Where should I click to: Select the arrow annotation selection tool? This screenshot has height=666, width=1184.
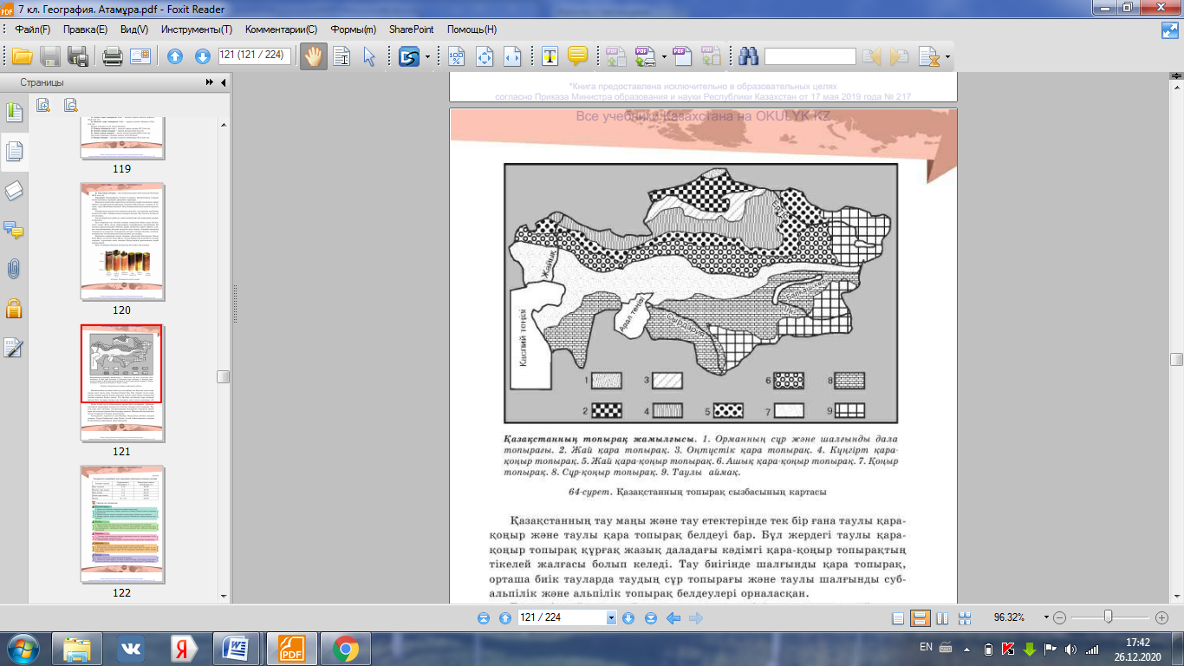click(x=369, y=56)
